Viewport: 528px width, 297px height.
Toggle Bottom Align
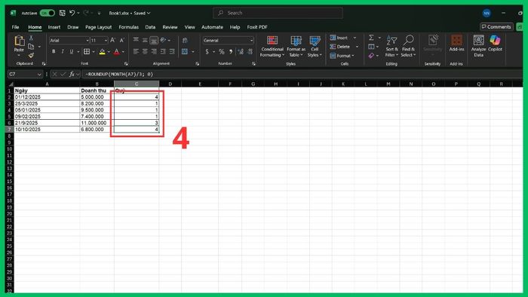154,41
